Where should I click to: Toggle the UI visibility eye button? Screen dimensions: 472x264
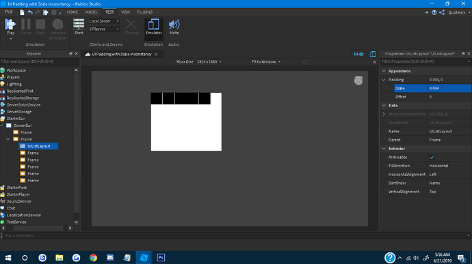[359, 54]
